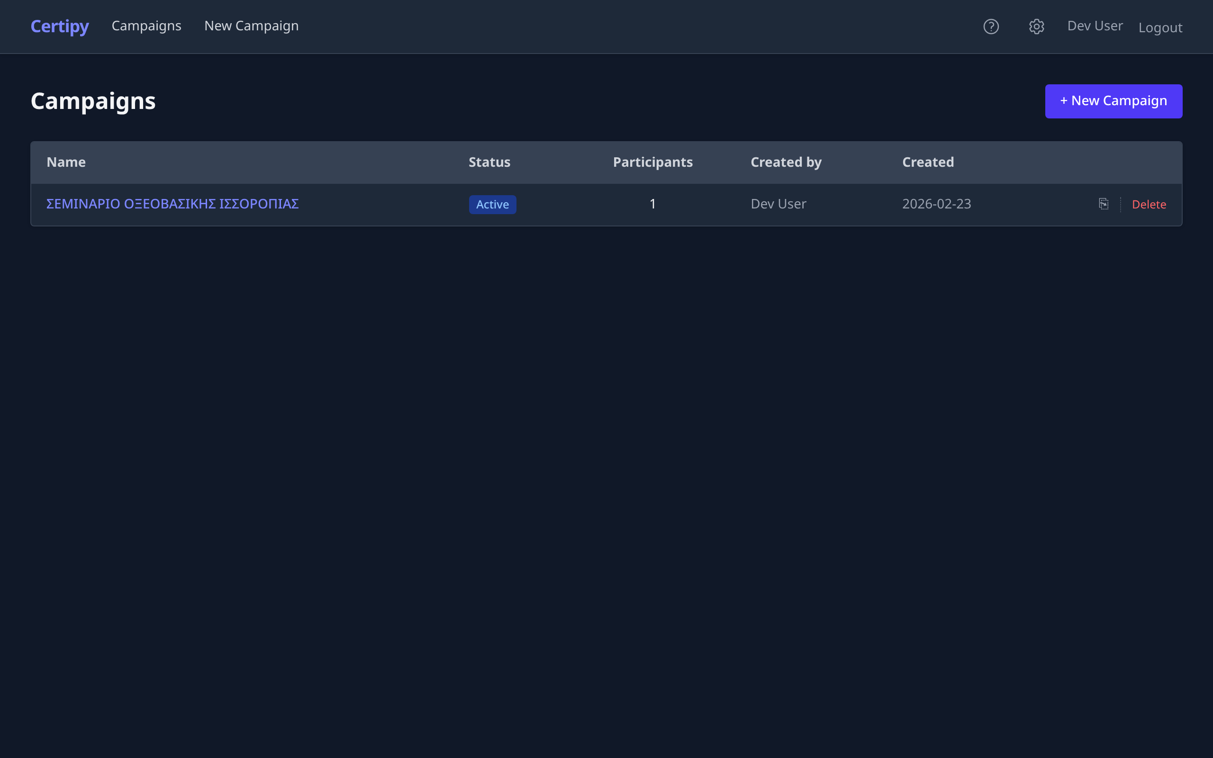Click the Name column header
1213x758 pixels.
66,162
